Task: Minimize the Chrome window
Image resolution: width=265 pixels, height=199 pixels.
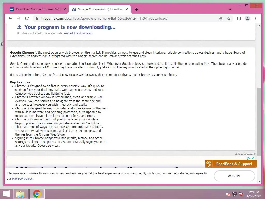Action: (239, 6)
